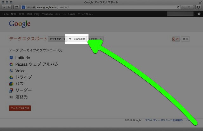
Task: Click the バズ text
Action: pos(20,84)
